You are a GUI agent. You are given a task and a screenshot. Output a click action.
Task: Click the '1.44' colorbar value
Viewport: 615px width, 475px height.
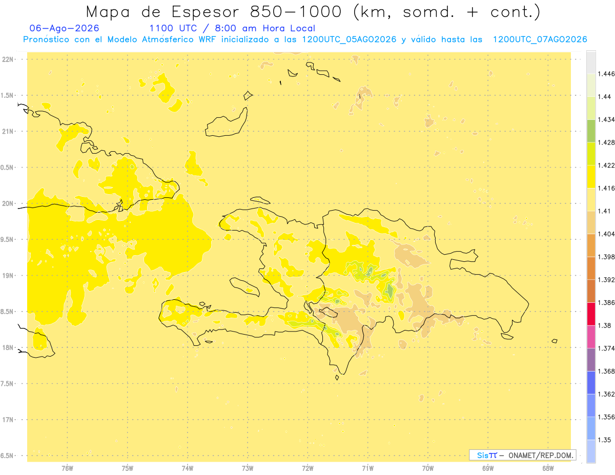click(604, 97)
